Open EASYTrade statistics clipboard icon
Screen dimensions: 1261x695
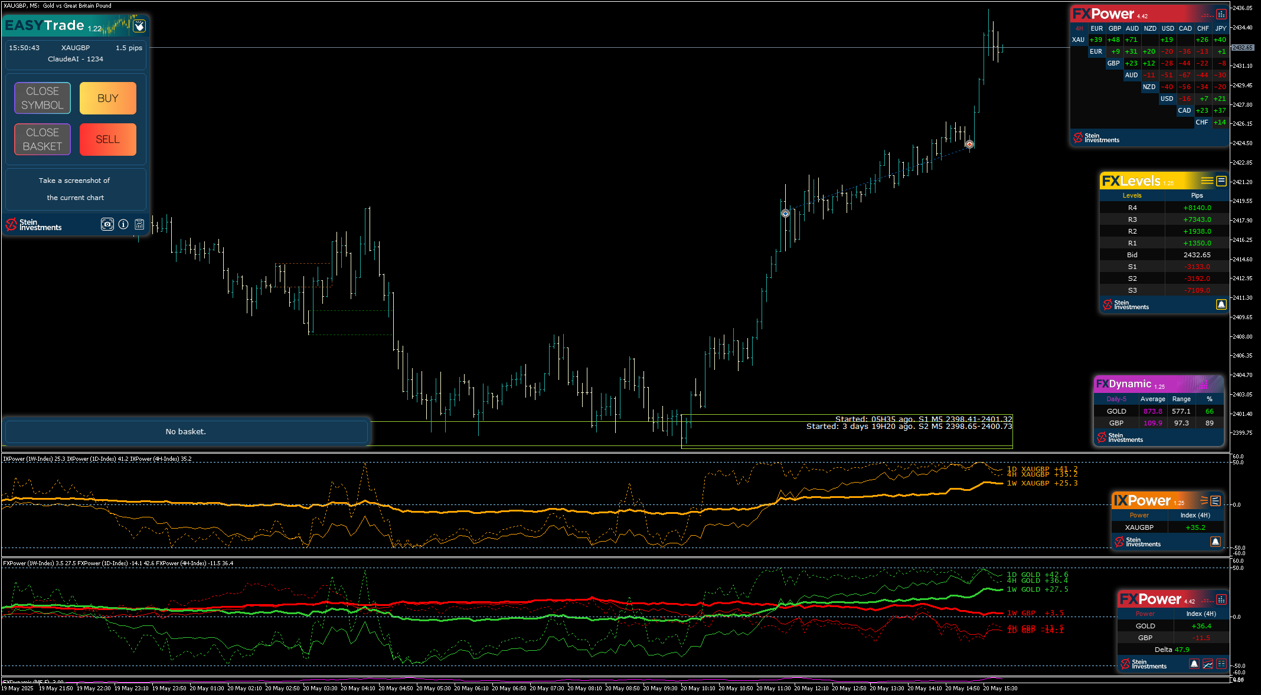139,224
